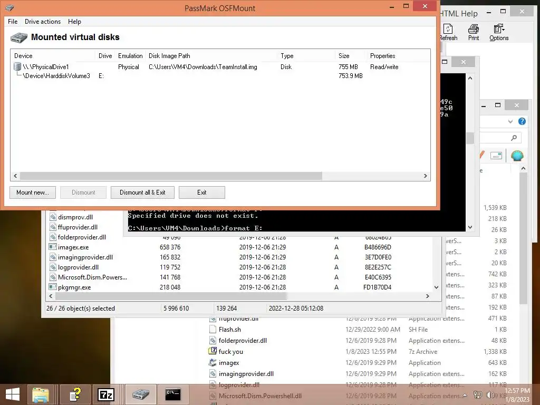540x405 pixels.
Task: Open the File menu in OSFMount
Action: pyautogui.click(x=13, y=21)
